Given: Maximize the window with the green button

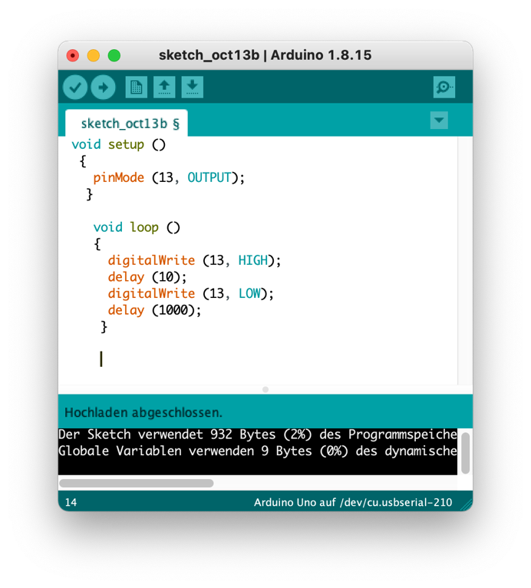Looking at the screenshot, I should (114, 55).
